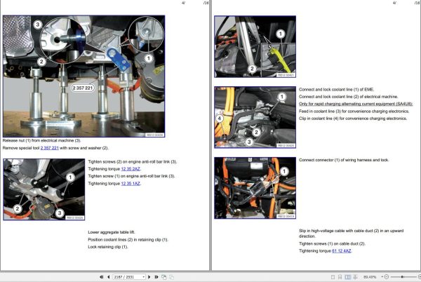
Task: Click the electrical machine special tool photo
Action: point(83,76)
